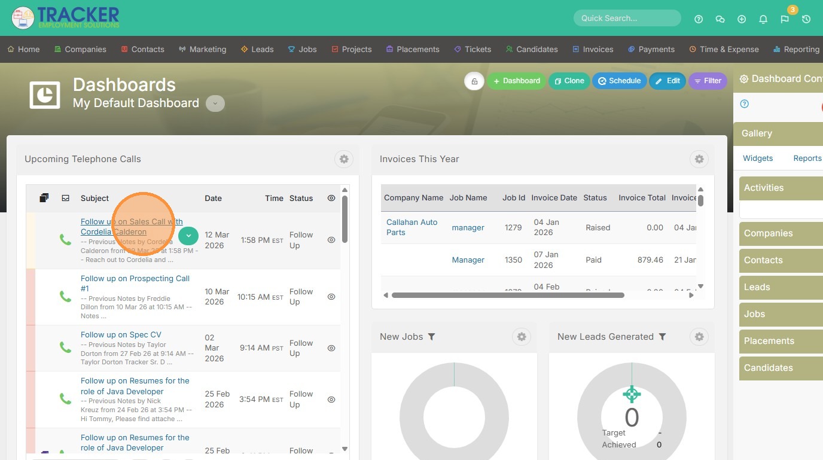Expand the Companies gallery section
Screen dimensions: 823x460
point(781,233)
